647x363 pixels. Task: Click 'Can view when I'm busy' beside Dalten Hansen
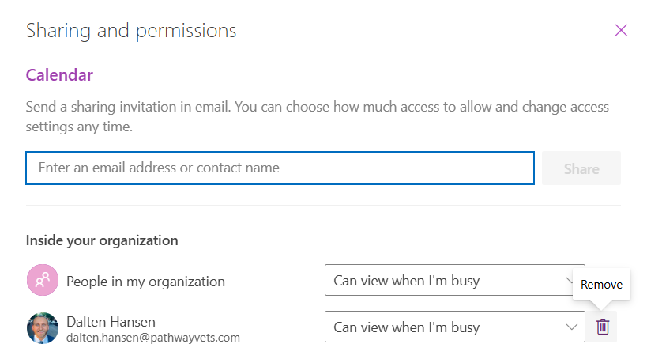tap(407, 327)
